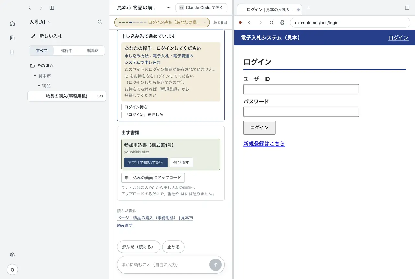This screenshot has height=279, width=415.
Task: Click the 選び直す button
Action: 181,163
